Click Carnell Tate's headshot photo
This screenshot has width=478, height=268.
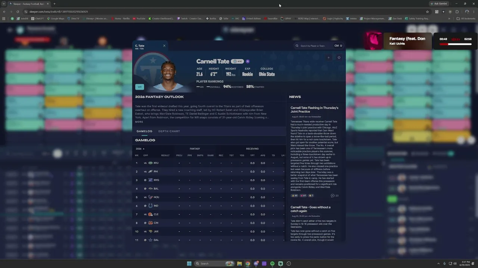pos(168,76)
